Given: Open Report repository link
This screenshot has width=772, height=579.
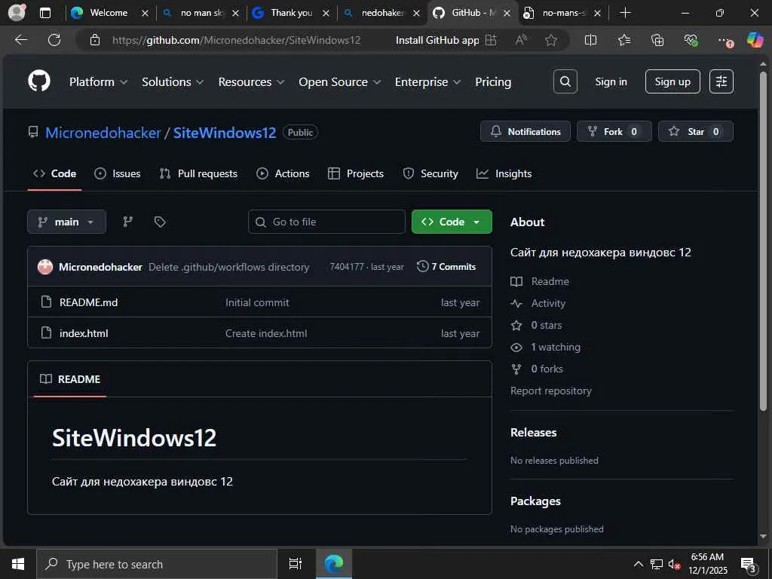Looking at the screenshot, I should pos(551,391).
